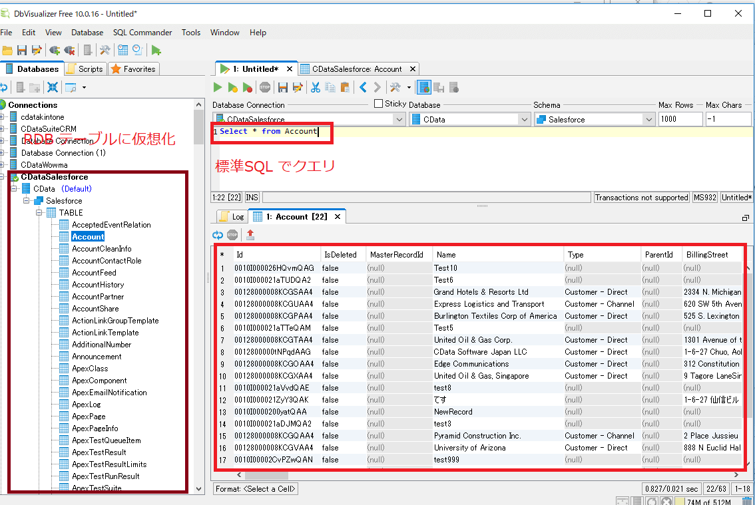Image resolution: width=755 pixels, height=505 pixels.
Task: Click the reload icon above result grid
Action: pos(218,235)
